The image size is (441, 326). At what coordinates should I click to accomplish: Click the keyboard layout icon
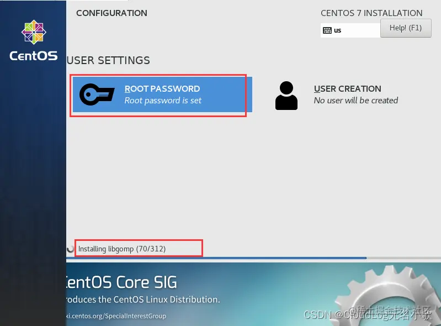[x=327, y=30]
